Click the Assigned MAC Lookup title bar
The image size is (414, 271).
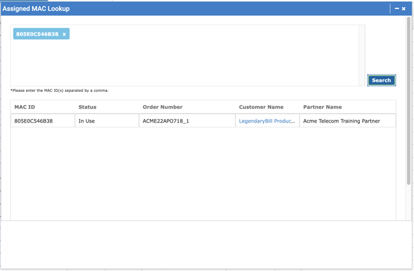(181, 8)
